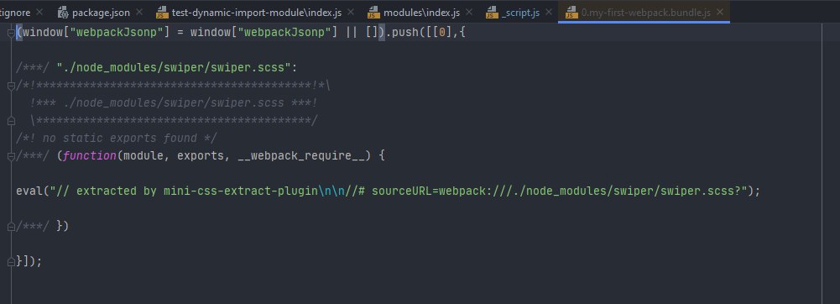Click fold end marker of block comment

(x=11, y=121)
